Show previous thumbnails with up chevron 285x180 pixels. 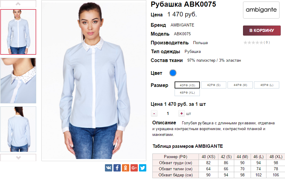tap(18, 4)
